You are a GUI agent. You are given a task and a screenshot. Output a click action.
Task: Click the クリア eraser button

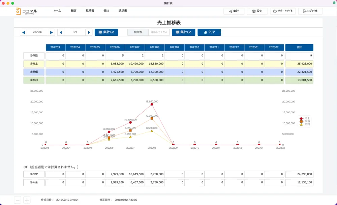(209, 32)
